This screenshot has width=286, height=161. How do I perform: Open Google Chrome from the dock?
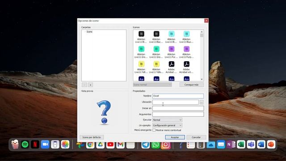90,145
